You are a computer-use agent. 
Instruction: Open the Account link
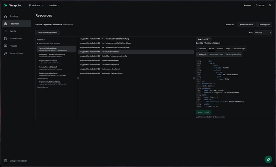tap(247, 5)
